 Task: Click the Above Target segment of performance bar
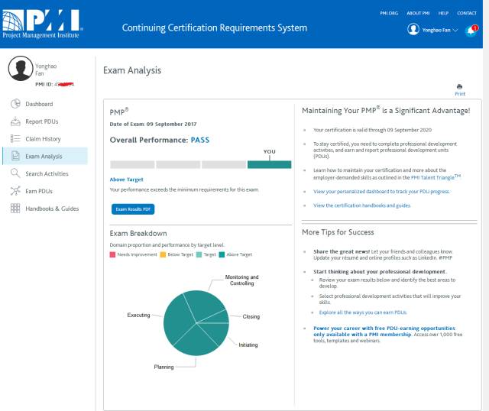[x=269, y=164]
